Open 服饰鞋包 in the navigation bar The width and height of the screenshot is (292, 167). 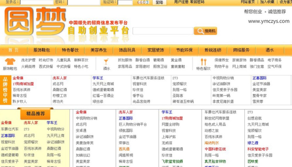coord(42,50)
